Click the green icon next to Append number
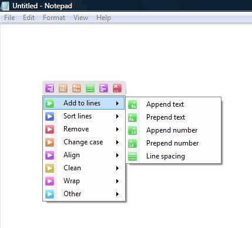 tap(133, 130)
